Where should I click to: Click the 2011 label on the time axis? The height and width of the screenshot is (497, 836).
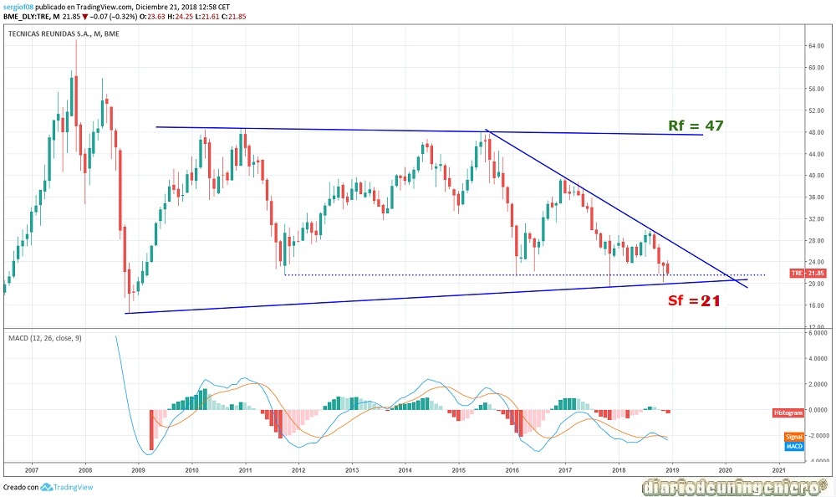[x=245, y=470]
